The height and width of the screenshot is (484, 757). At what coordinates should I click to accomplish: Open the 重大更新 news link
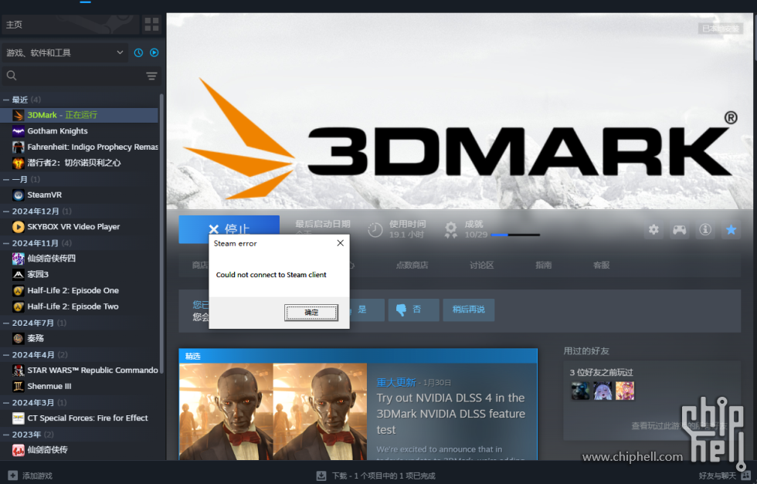(x=395, y=382)
